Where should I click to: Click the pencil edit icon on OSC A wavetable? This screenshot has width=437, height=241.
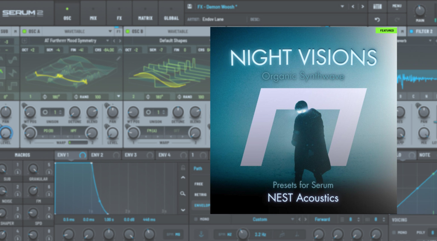point(118,58)
